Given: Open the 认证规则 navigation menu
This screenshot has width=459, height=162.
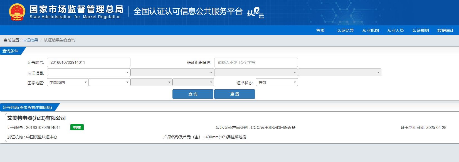Looking at the screenshot, I should [421, 30].
